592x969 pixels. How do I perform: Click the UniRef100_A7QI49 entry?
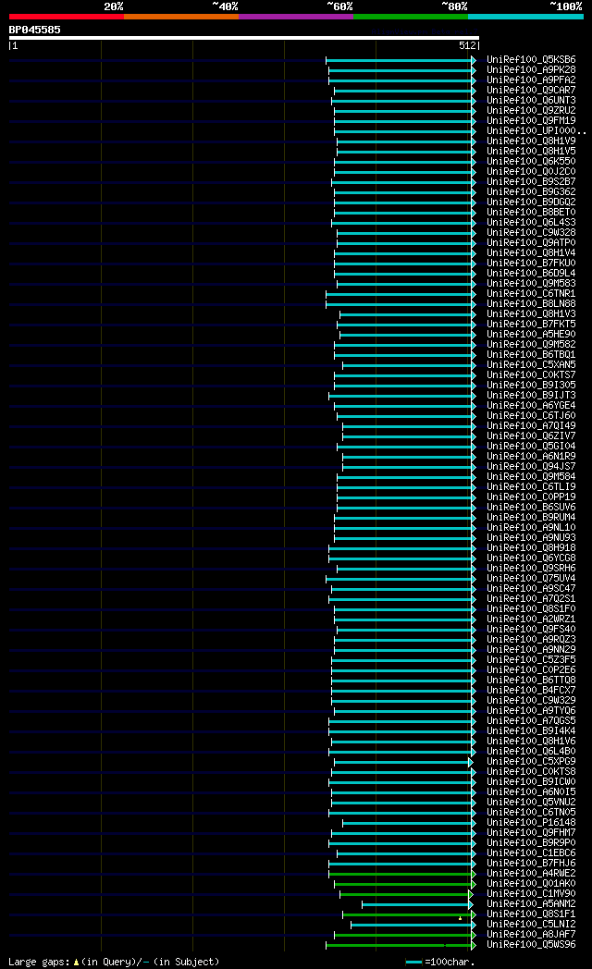(531, 426)
